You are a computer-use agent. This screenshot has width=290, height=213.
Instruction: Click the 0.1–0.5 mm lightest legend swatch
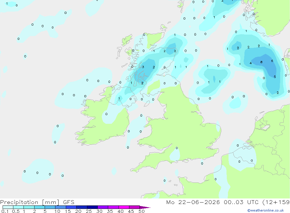(8, 207)
